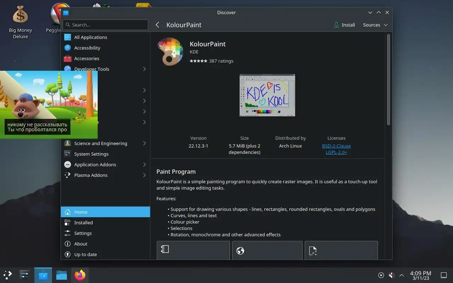Expand the Science and Engineering chevron
Image resolution: width=453 pixels, height=283 pixels.
[144, 143]
